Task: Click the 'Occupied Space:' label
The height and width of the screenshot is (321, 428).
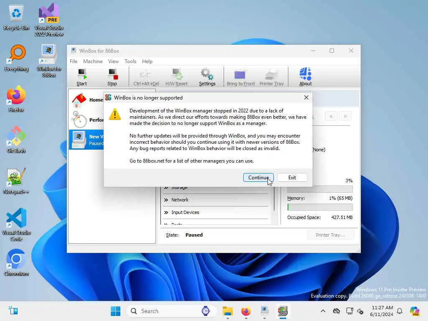Action: click(304, 217)
